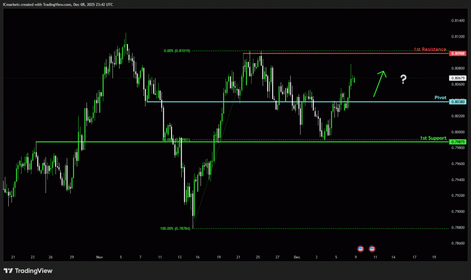The height and width of the screenshot is (280, 471).
Task: Click the white 0.80679 current price tag
Action: click(x=458, y=78)
